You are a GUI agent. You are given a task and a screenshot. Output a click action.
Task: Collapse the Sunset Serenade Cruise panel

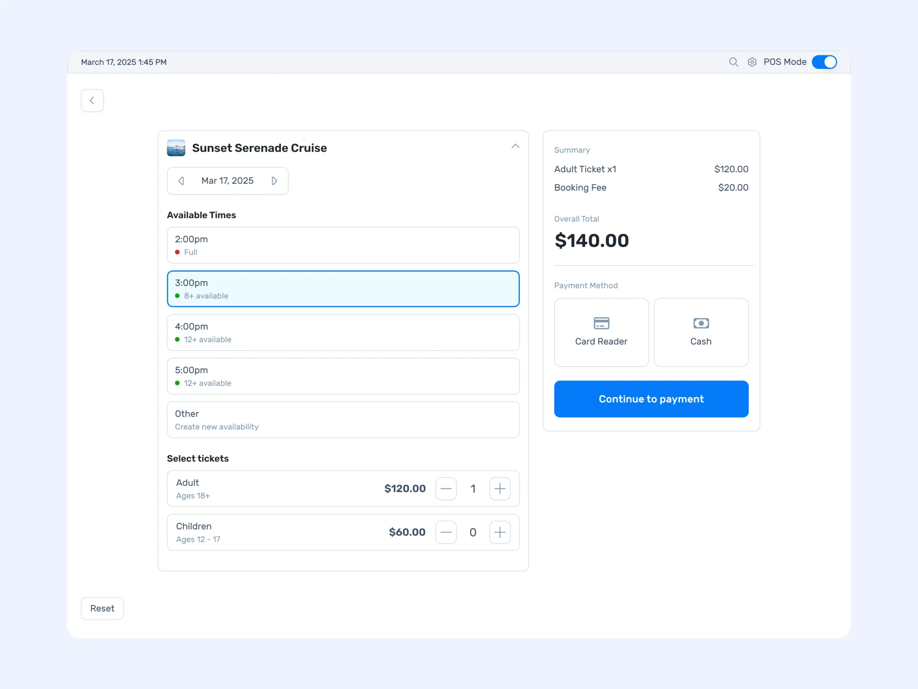coord(515,146)
